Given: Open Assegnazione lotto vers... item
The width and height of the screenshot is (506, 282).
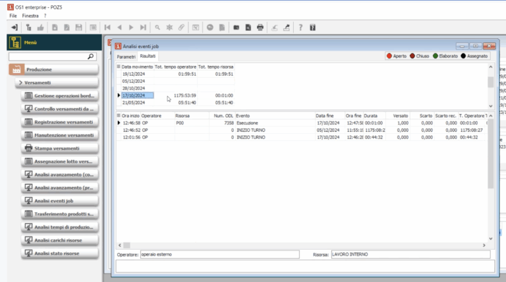Looking at the screenshot, I should (60, 161).
